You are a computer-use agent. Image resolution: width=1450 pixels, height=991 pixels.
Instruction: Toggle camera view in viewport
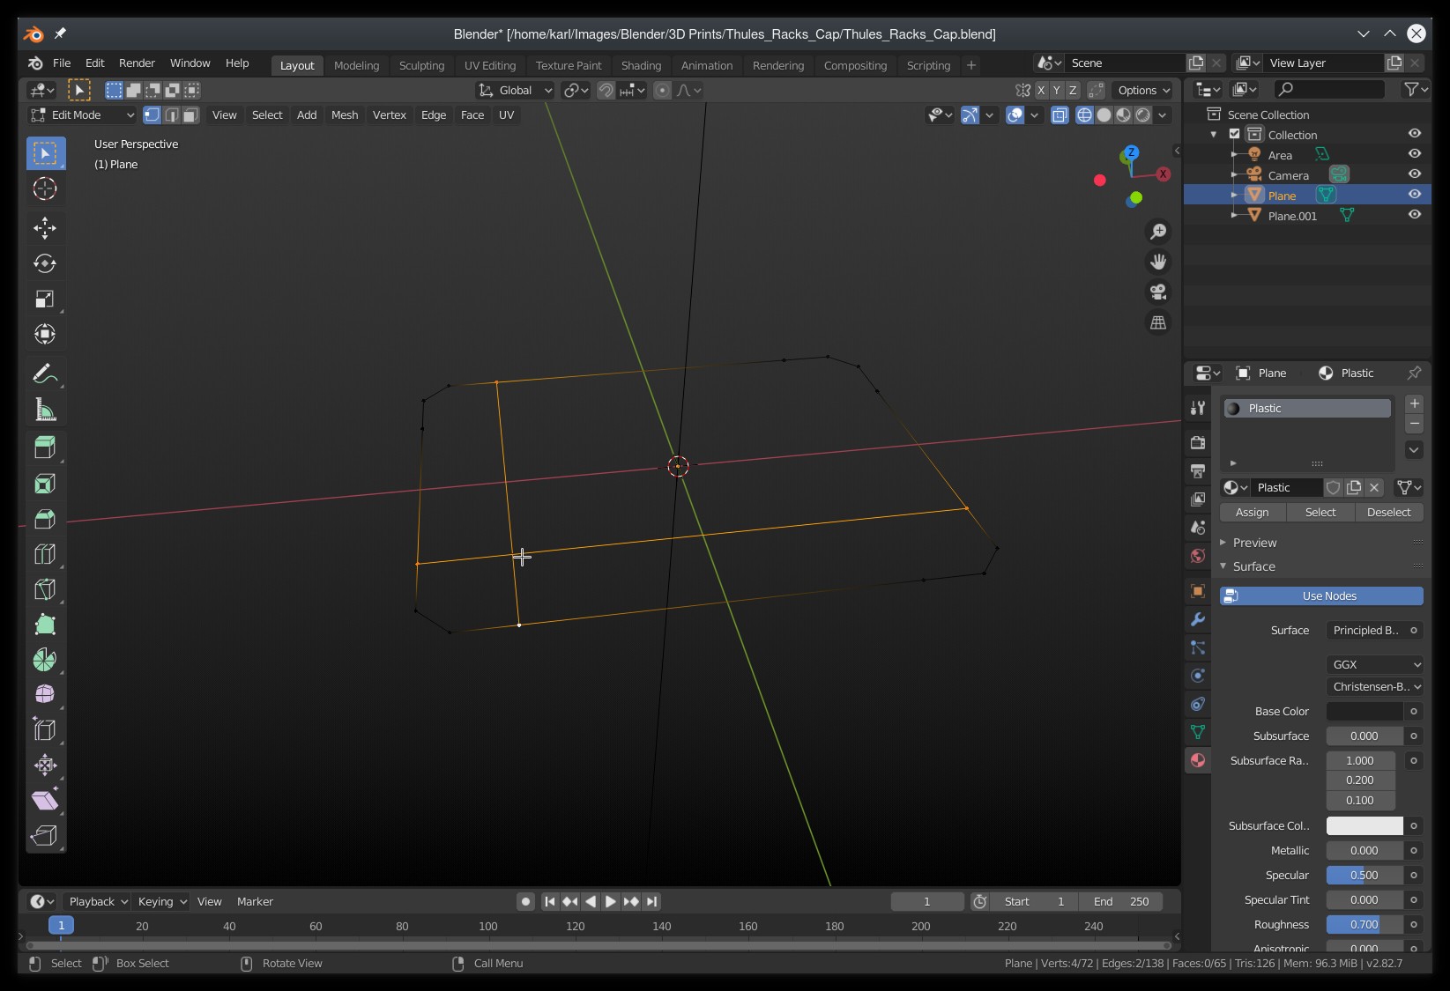(1158, 292)
